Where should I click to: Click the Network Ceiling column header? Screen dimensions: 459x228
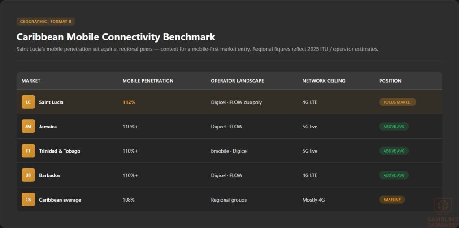[324, 81]
